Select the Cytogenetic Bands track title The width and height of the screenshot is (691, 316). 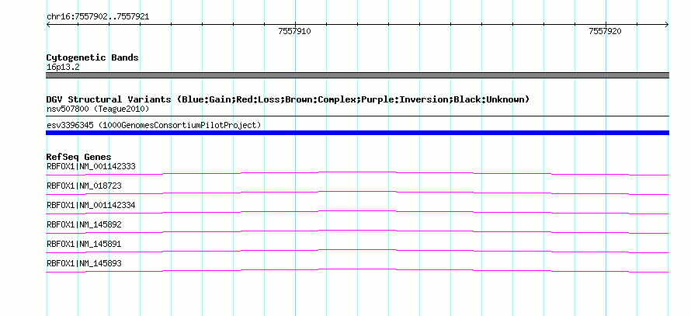click(92, 57)
